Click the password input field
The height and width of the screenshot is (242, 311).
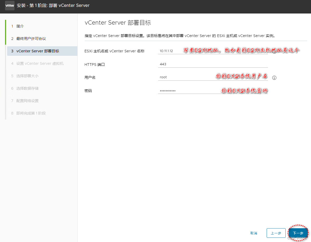(x=213, y=91)
